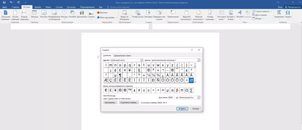Insert pictures with the Рисунки icon
Screen dimensions: 302x130
[44, 14]
